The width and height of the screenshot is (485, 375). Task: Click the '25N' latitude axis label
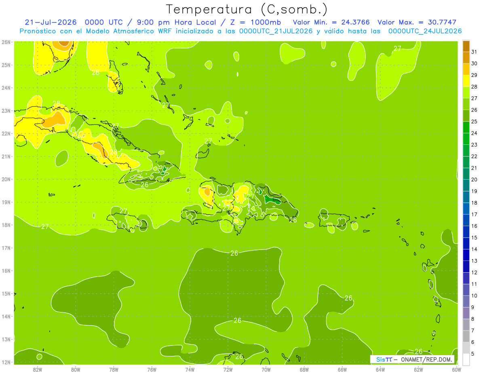(x=6, y=65)
